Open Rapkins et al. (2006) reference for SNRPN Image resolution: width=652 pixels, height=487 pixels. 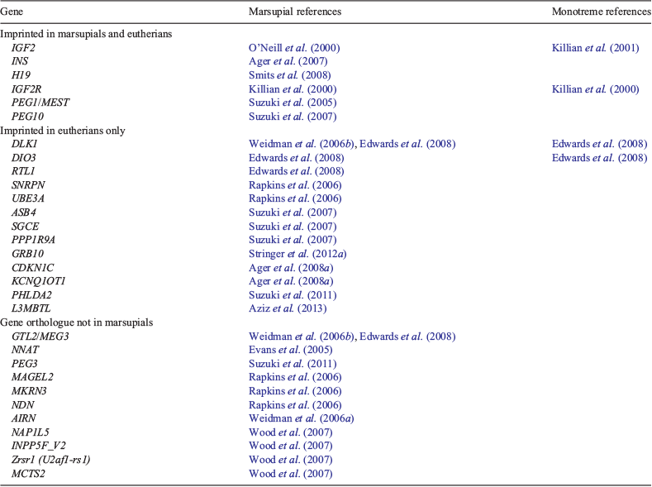coord(295,185)
